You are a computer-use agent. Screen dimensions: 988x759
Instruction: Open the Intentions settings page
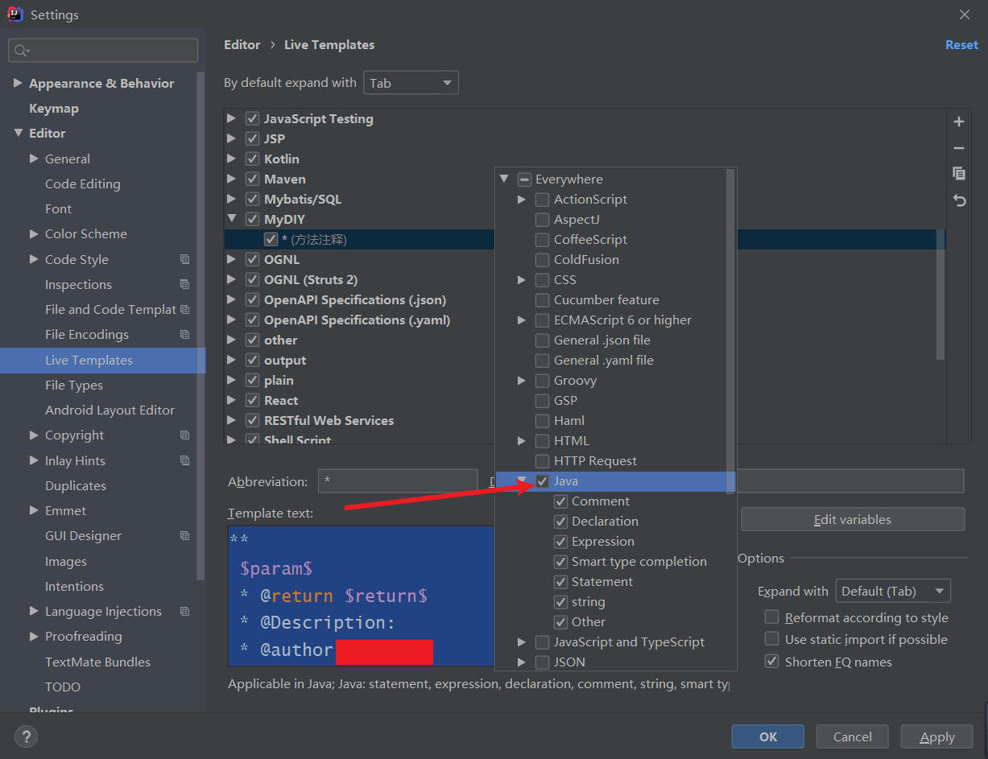(x=74, y=586)
